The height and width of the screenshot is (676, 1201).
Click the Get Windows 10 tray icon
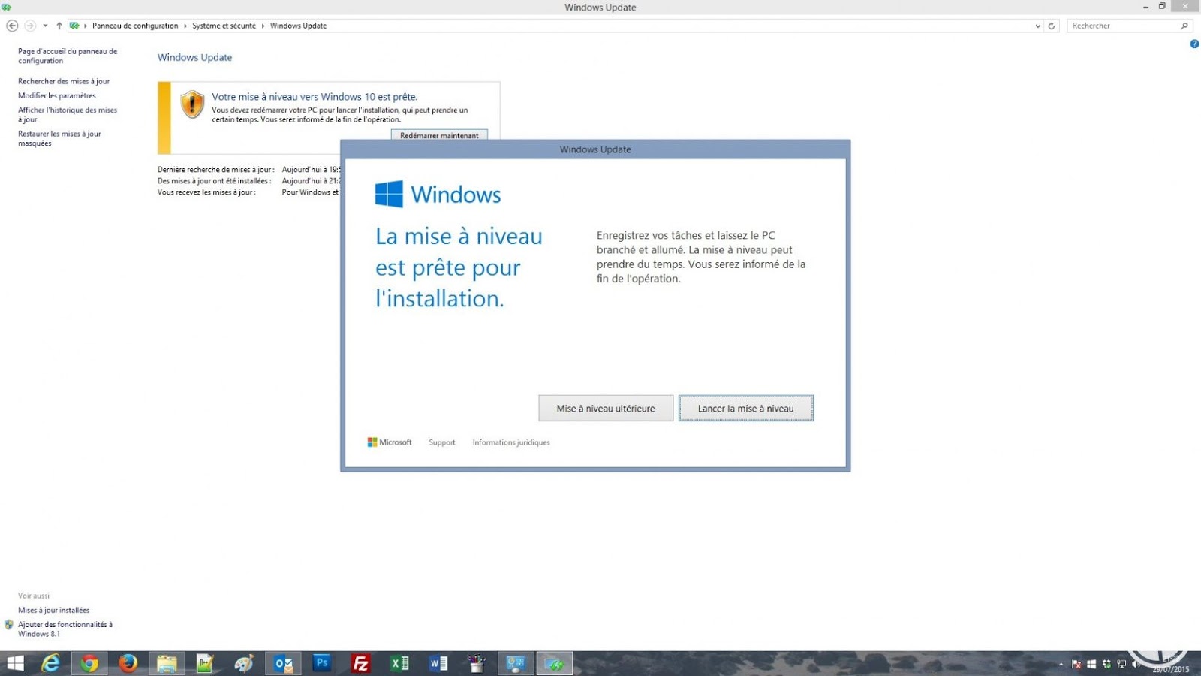(x=1091, y=664)
